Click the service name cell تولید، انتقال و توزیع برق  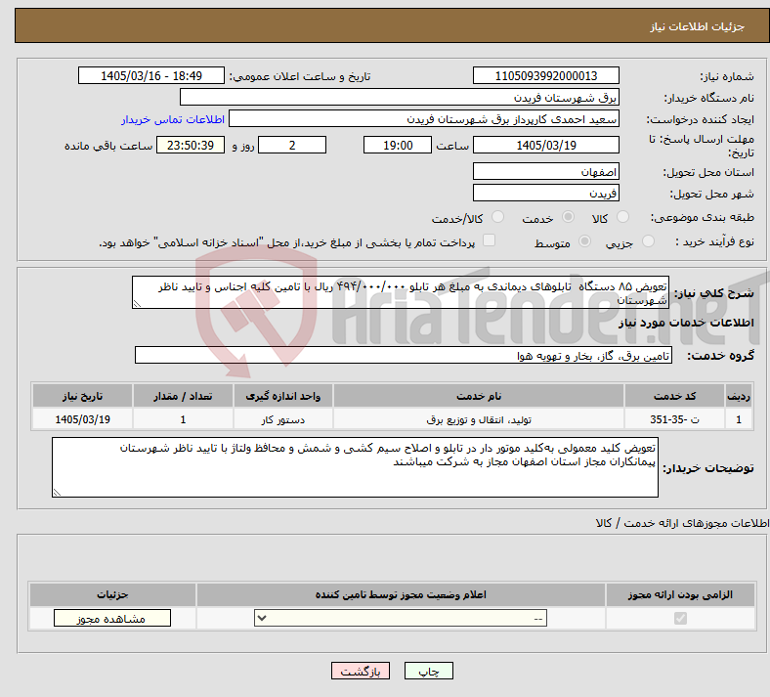[479, 419]
